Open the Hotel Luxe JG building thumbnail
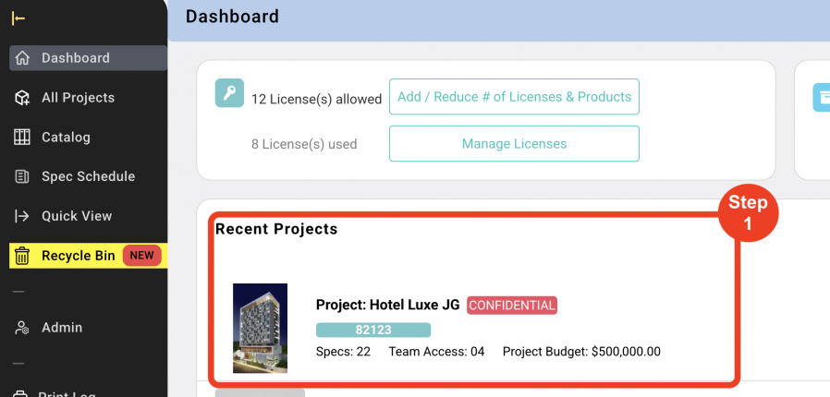The height and width of the screenshot is (397, 830). click(260, 328)
